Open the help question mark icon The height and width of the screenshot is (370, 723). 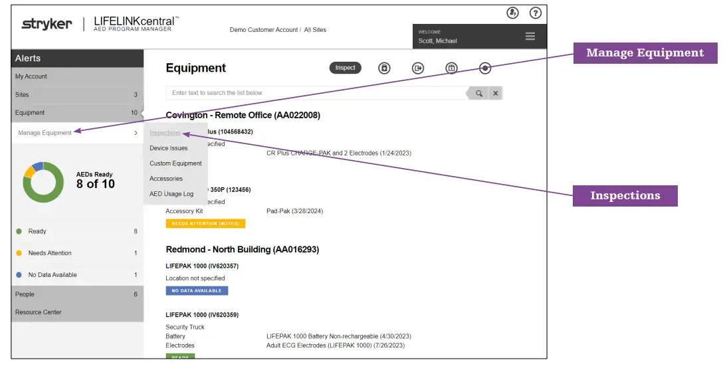[x=536, y=13]
